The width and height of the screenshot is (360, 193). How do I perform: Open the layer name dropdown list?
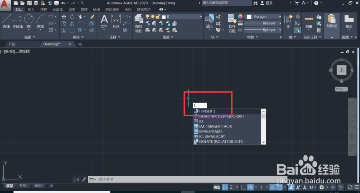(x=201, y=17)
